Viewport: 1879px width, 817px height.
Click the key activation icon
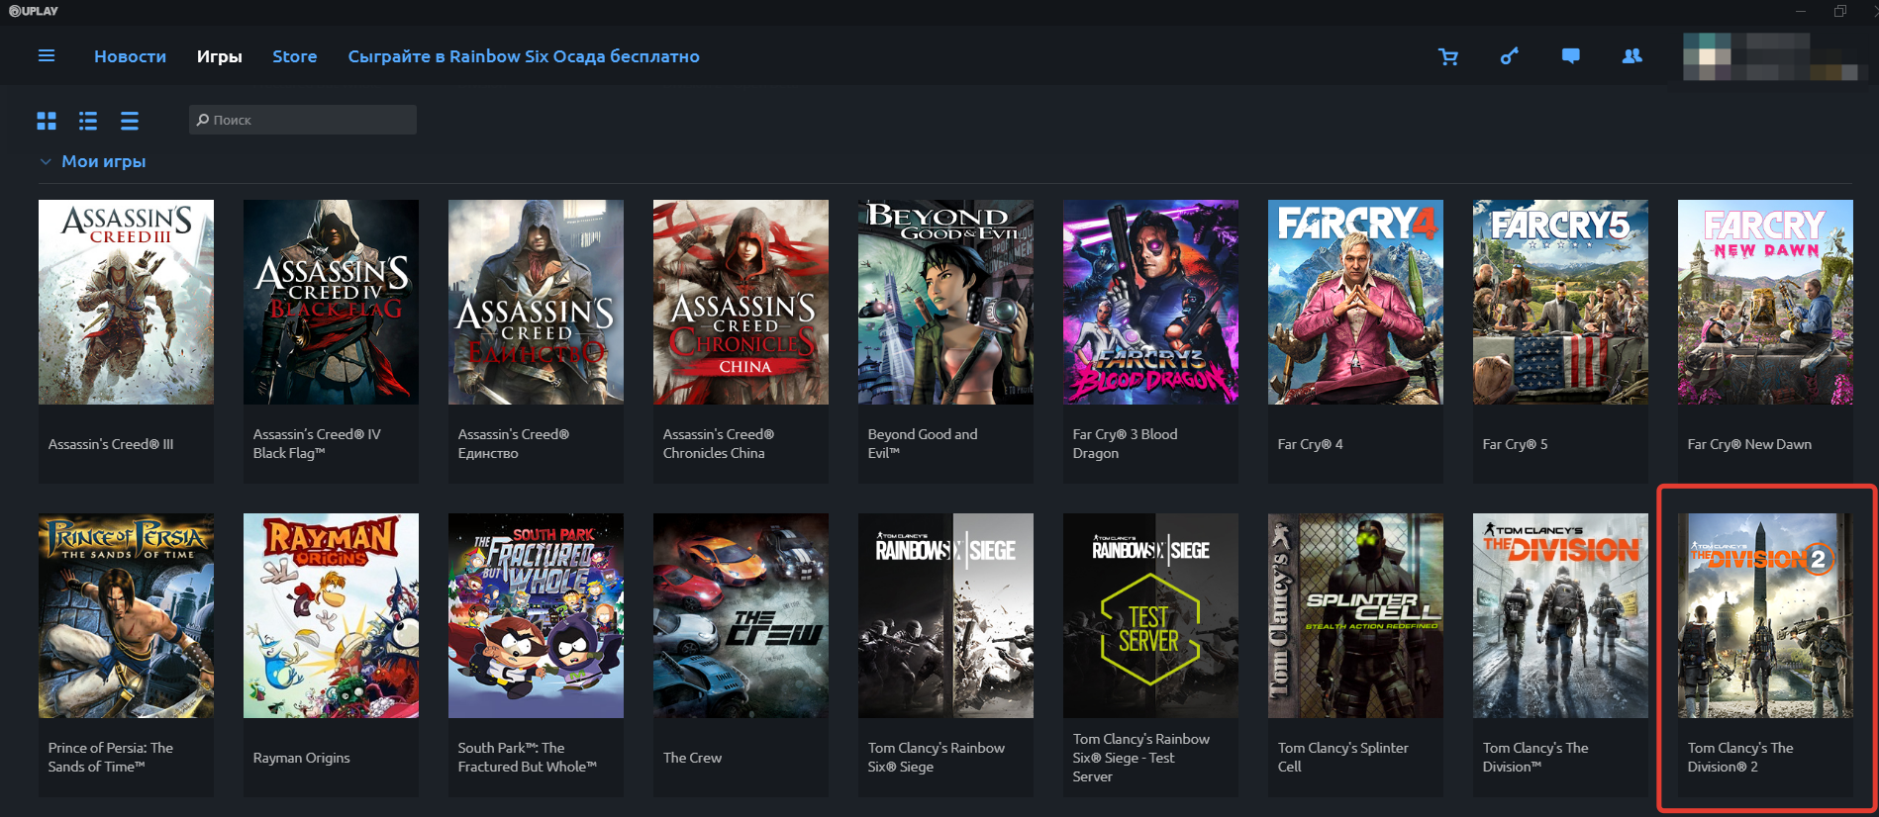(1510, 56)
